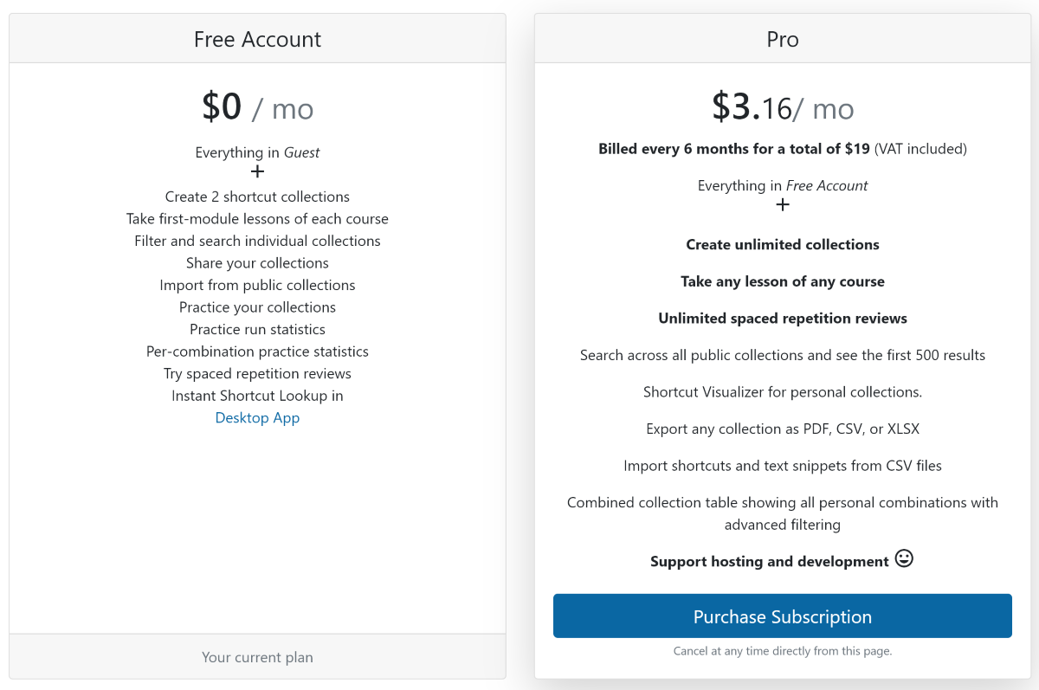
Task: Click the billing note about 6 months
Action: [782, 149]
